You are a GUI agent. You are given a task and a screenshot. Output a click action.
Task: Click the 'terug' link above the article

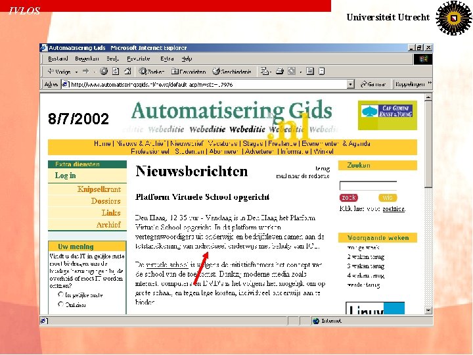click(x=323, y=168)
